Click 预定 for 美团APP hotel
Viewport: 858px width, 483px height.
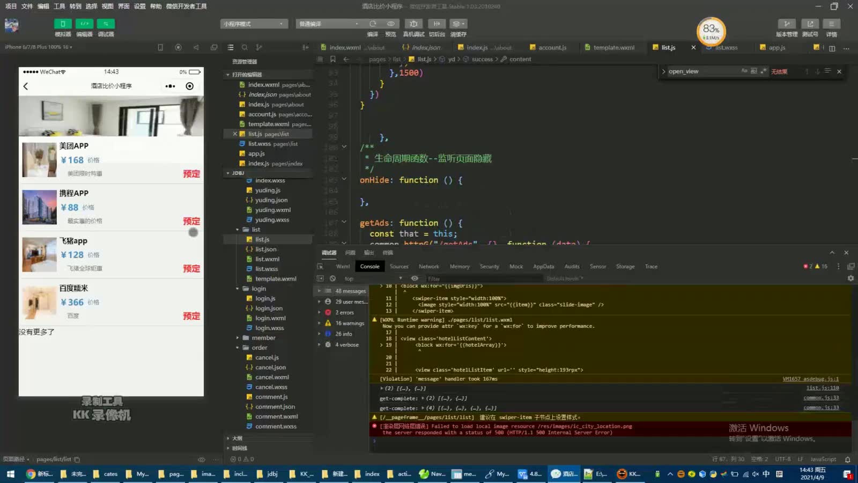[x=191, y=174]
